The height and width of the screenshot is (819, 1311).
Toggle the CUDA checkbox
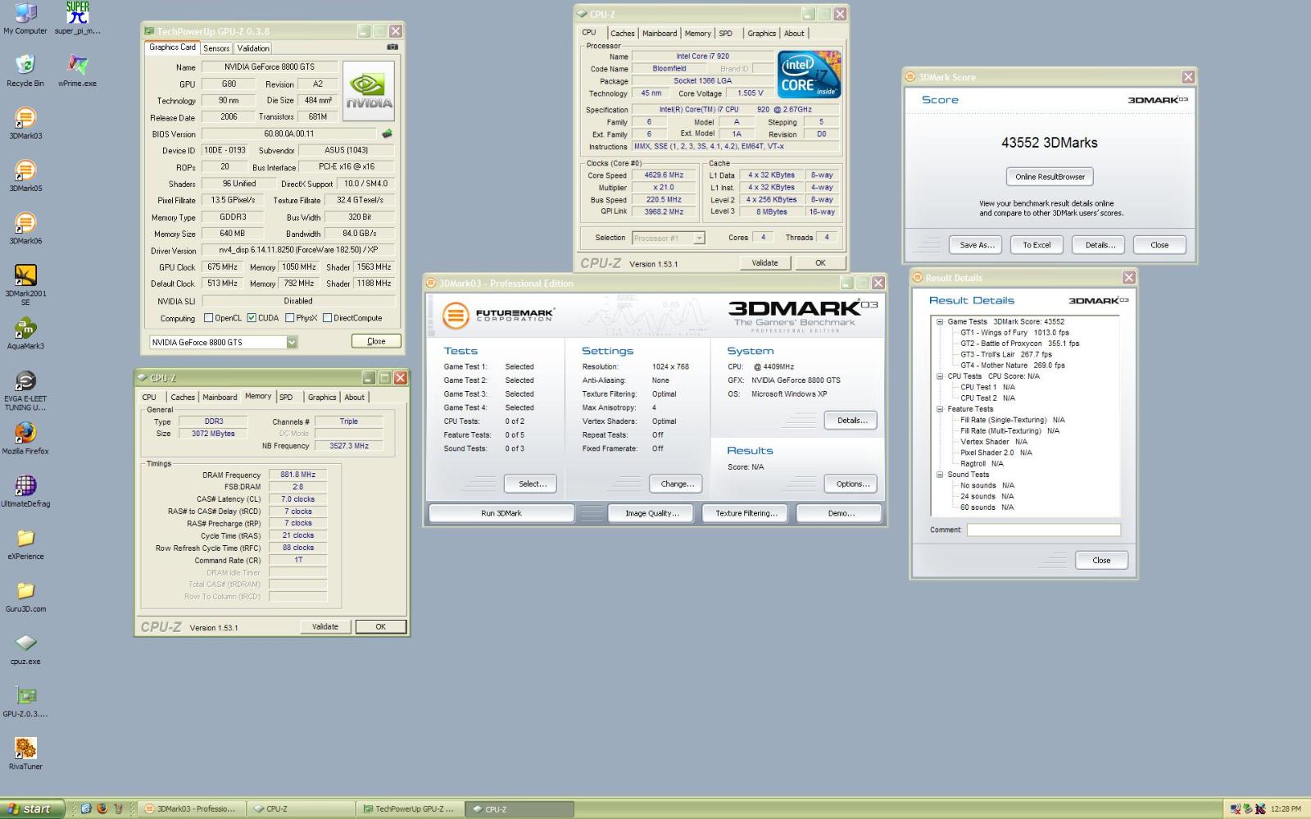[x=252, y=318]
